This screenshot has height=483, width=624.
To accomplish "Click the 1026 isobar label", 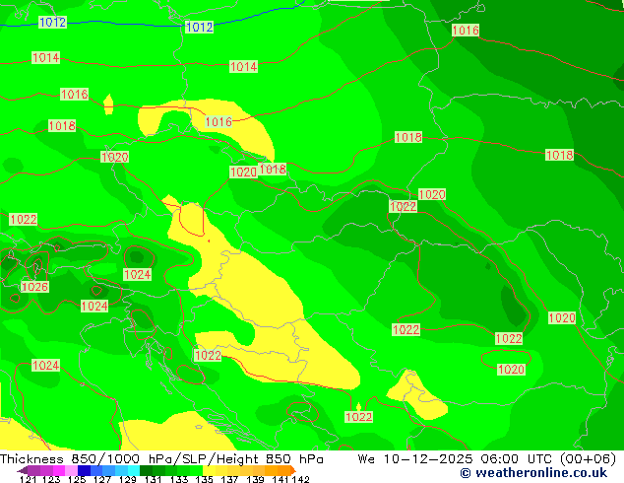I will pos(34,287).
